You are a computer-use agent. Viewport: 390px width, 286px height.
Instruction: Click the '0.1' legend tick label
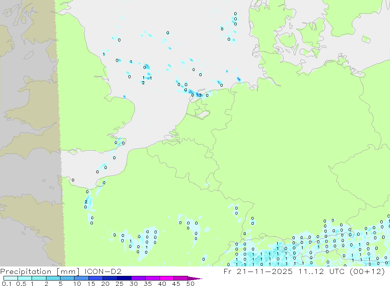click(7, 284)
